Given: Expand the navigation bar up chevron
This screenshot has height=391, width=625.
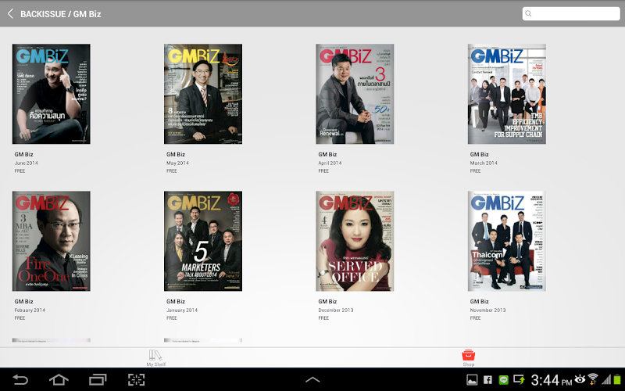Looking at the screenshot, I should [312, 380].
